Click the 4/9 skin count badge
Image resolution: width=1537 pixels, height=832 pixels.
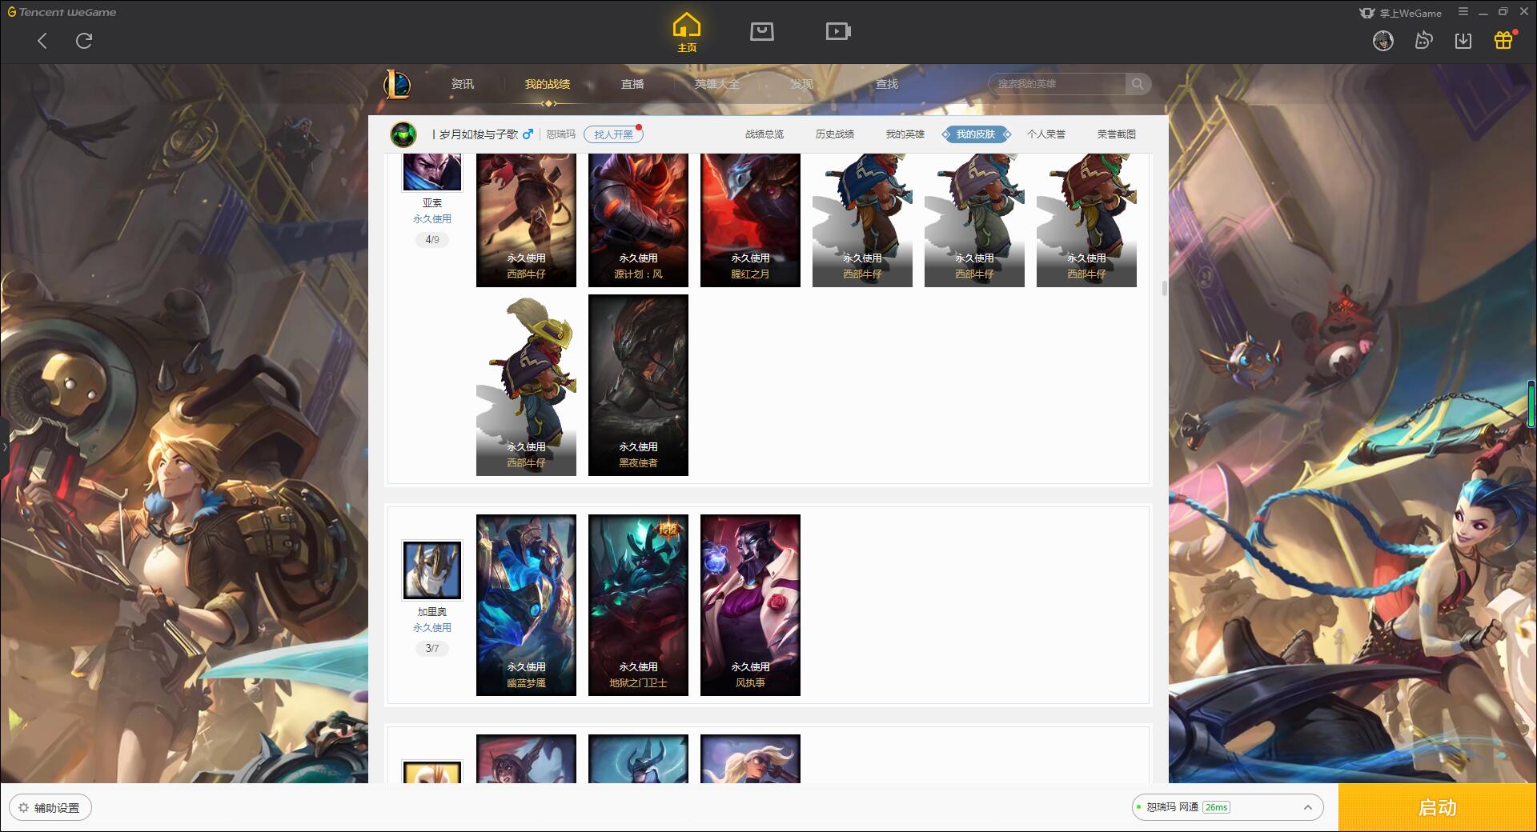pyautogui.click(x=431, y=239)
